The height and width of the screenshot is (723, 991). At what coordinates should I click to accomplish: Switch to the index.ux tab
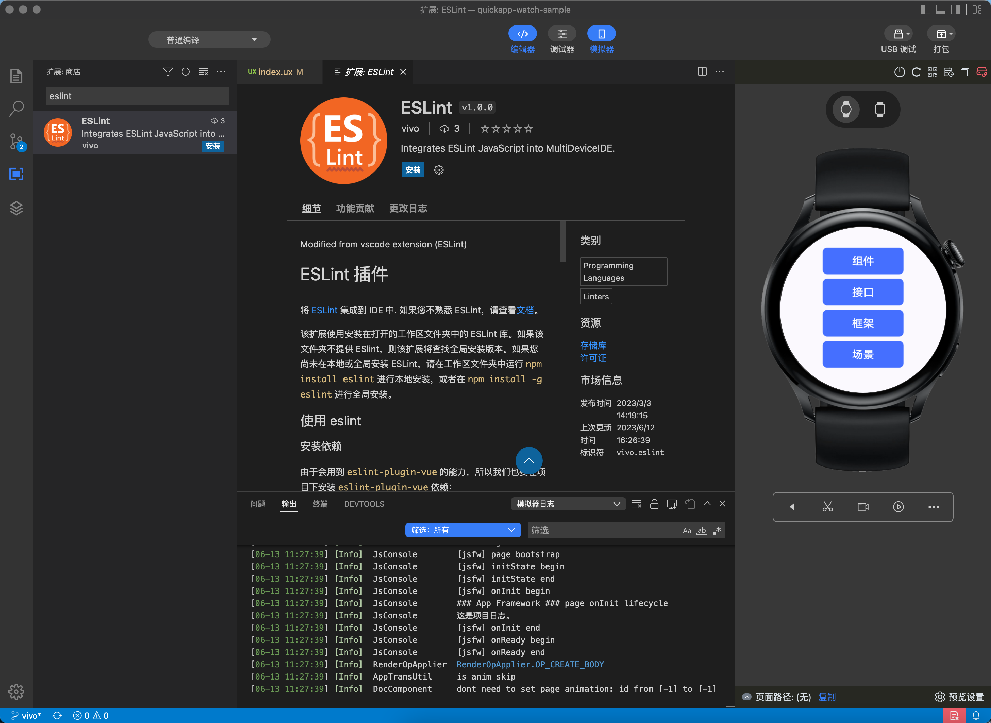276,72
